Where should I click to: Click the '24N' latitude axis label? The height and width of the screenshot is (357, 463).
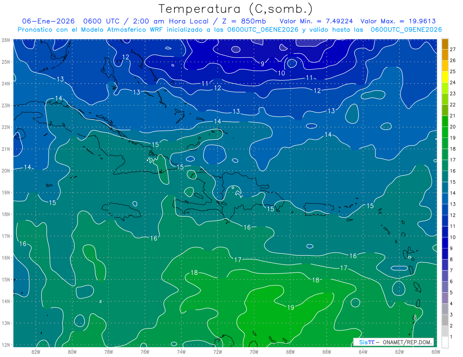(6, 83)
